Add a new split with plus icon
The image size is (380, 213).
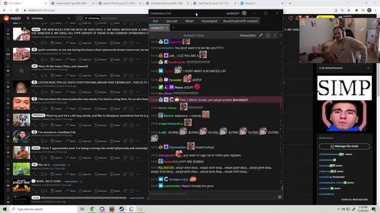pos(280,35)
